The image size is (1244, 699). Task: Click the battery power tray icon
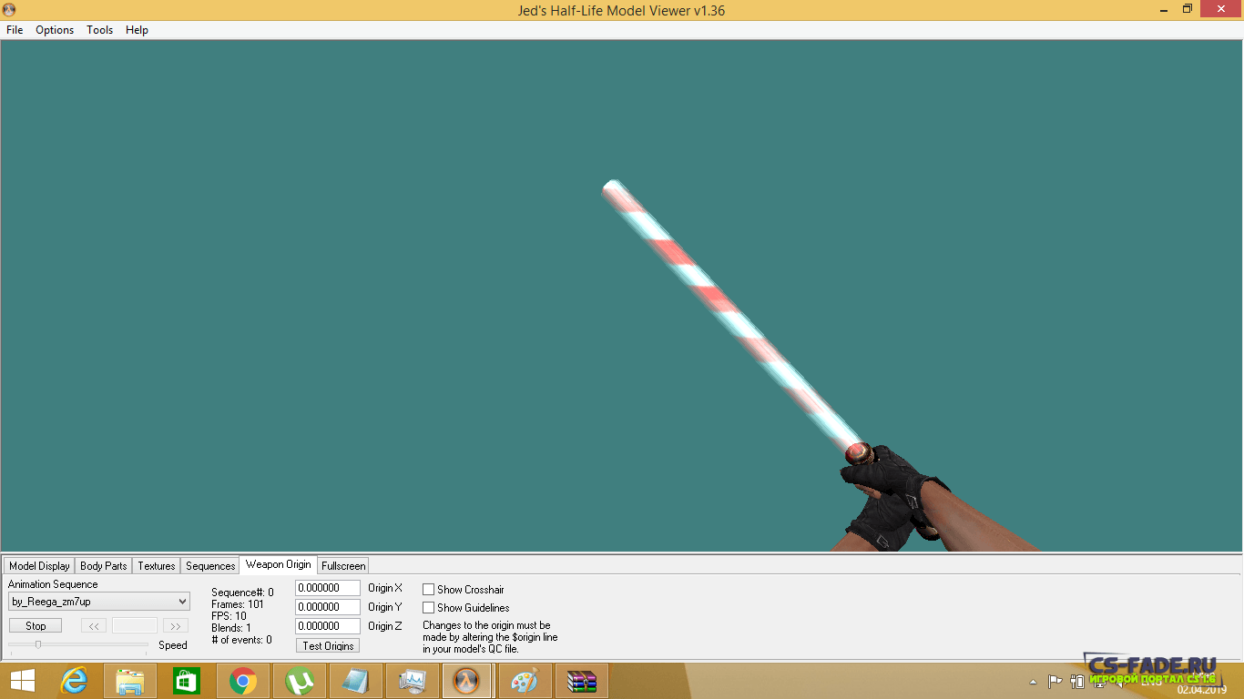pyautogui.click(x=1076, y=681)
